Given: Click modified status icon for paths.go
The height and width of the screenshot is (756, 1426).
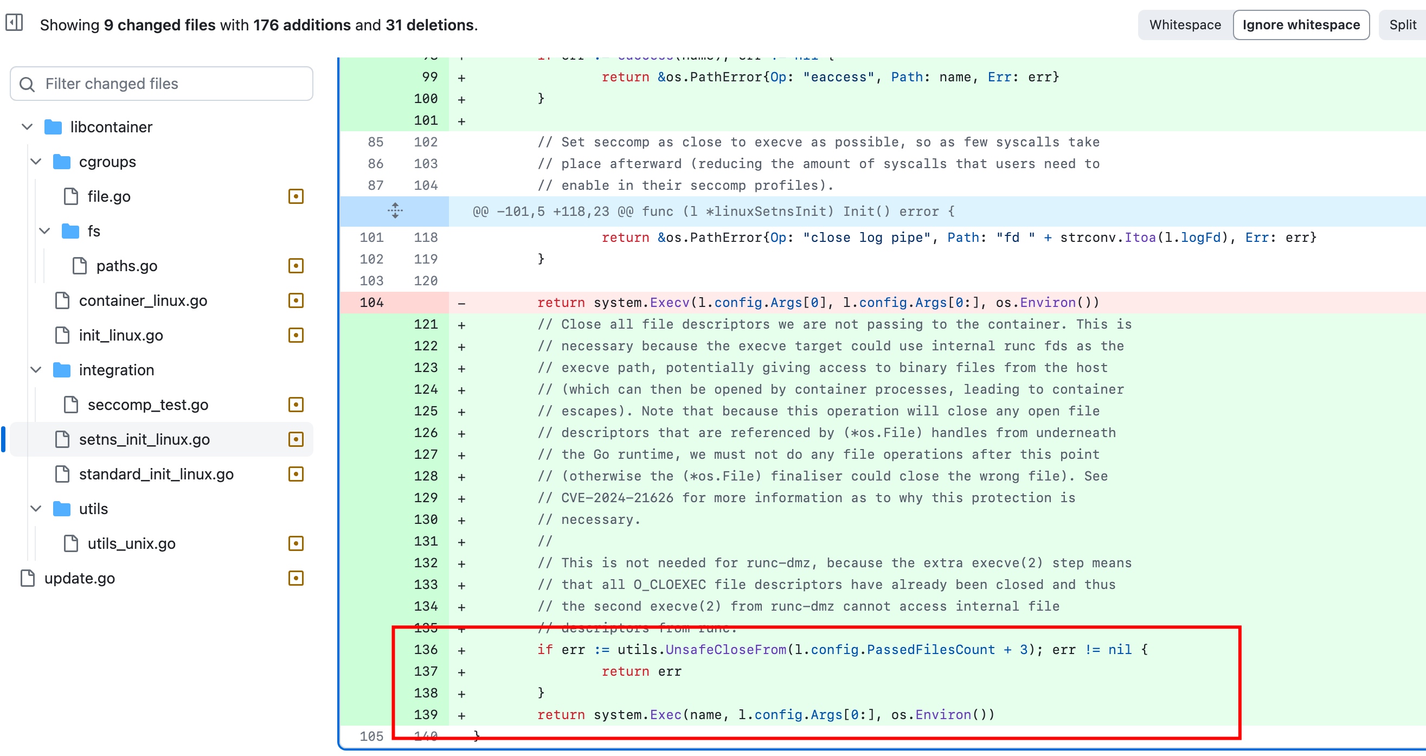Looking at the screenshot, I should pos(296,266).
